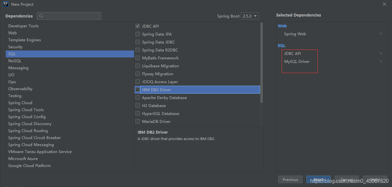Screen dimensions: 392x187
Task: Select the Spring Cloud Config category
Action: (70, 117)
